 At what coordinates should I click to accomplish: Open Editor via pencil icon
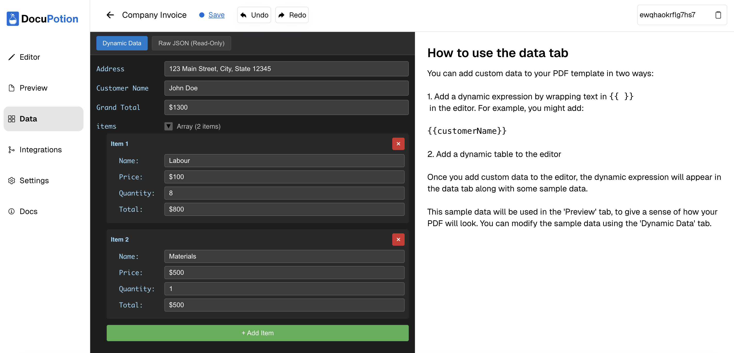tap(11, 57)
